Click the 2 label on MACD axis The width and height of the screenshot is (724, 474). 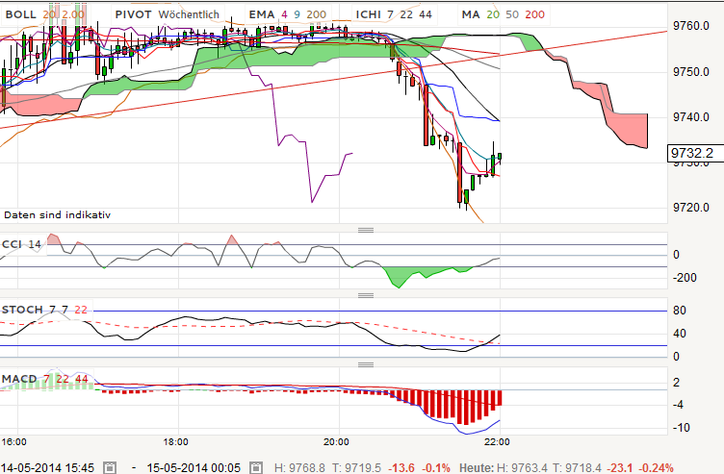[677, 383]
